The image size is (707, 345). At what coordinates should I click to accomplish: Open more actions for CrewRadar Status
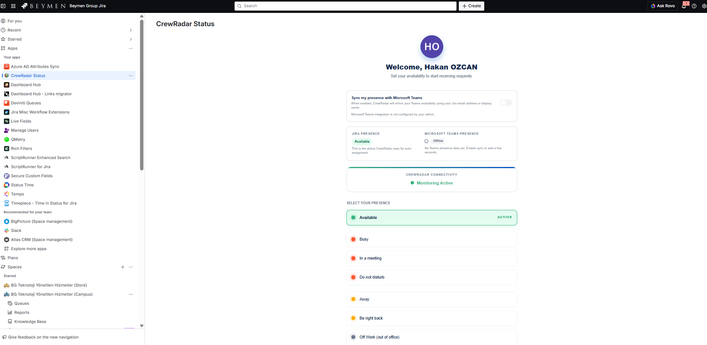pos(131,76)
